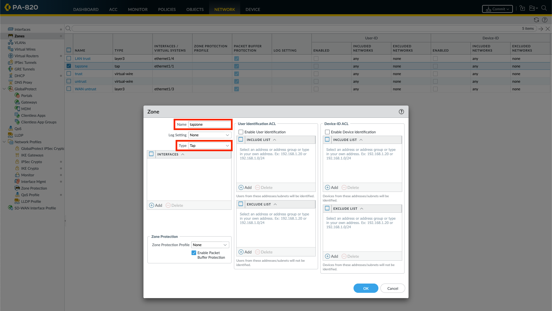Toggle Enable Packet Buffer Protection checkbox
552x311 pixels.
tap(194, 253)
